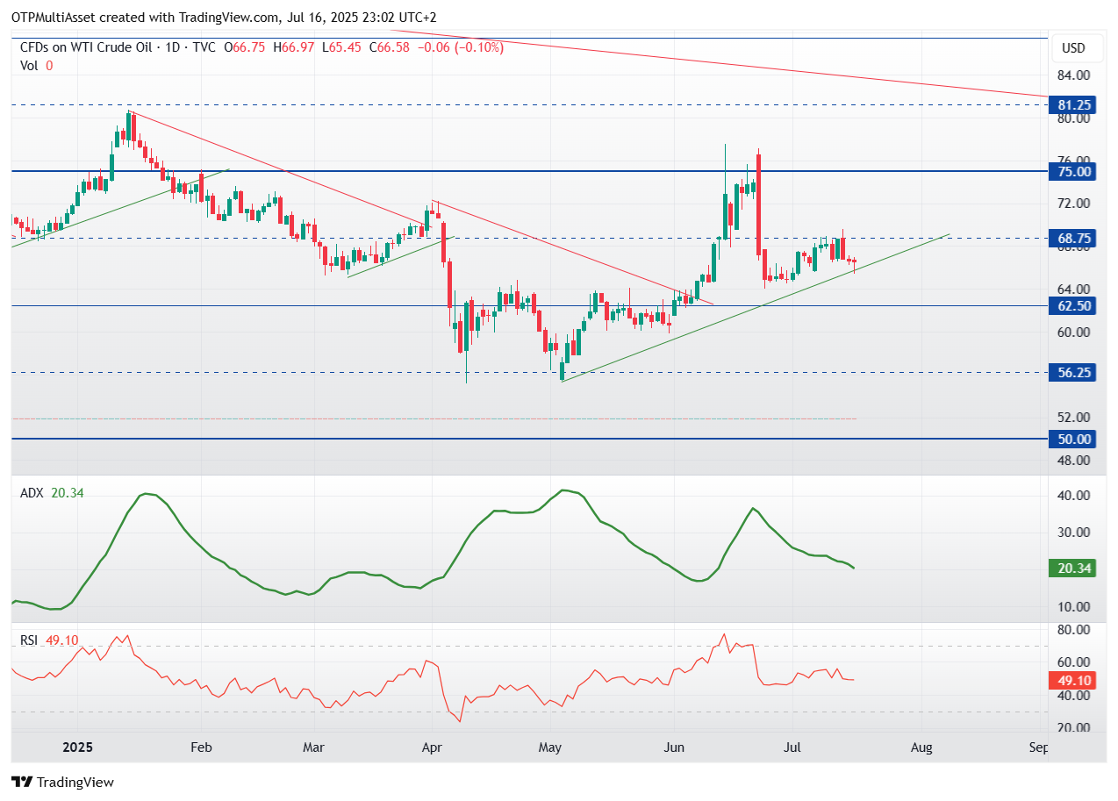Click the TradingView logo at bottom left
The width and height of the screenshot is (1118, 801).
coord(62,782)
